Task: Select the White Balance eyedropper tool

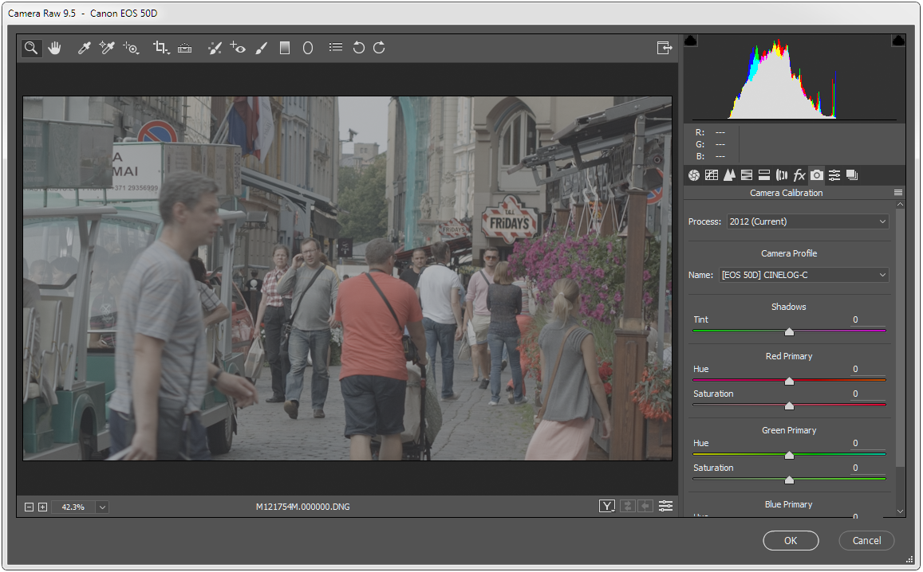Action: (x=85, y=48)
